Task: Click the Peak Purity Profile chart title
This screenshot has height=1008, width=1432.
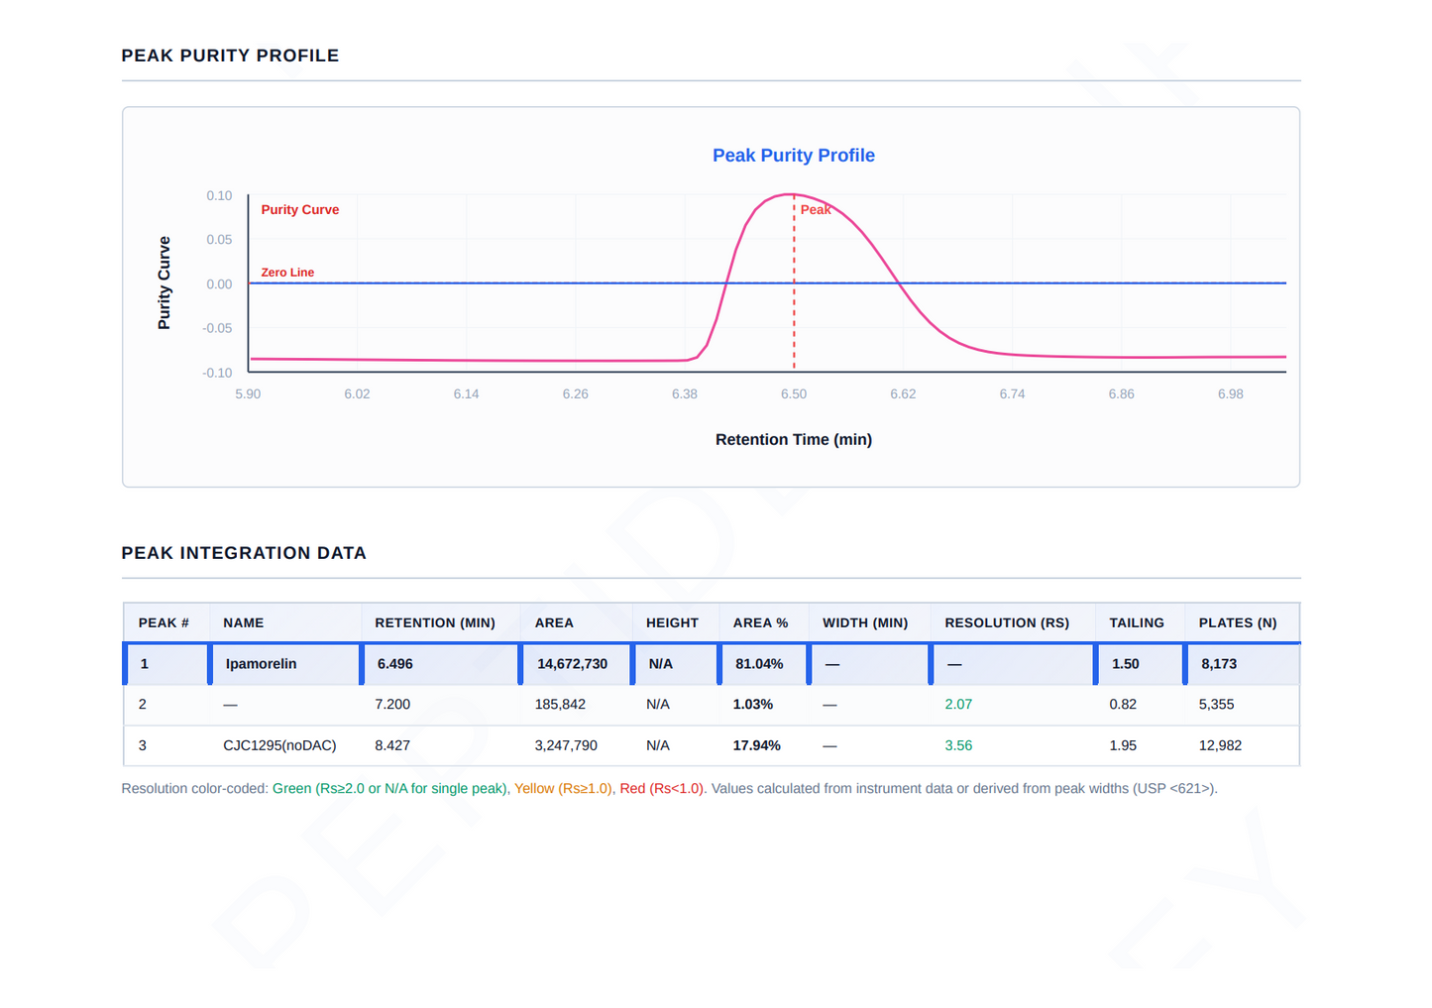Action: [x=793, y=156]
